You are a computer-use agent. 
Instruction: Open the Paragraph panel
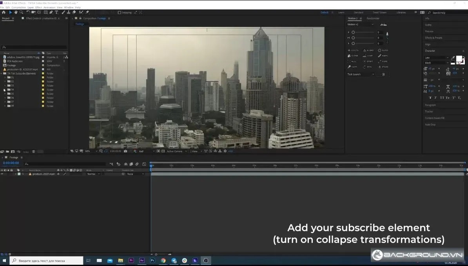click(x=430, y=105)
